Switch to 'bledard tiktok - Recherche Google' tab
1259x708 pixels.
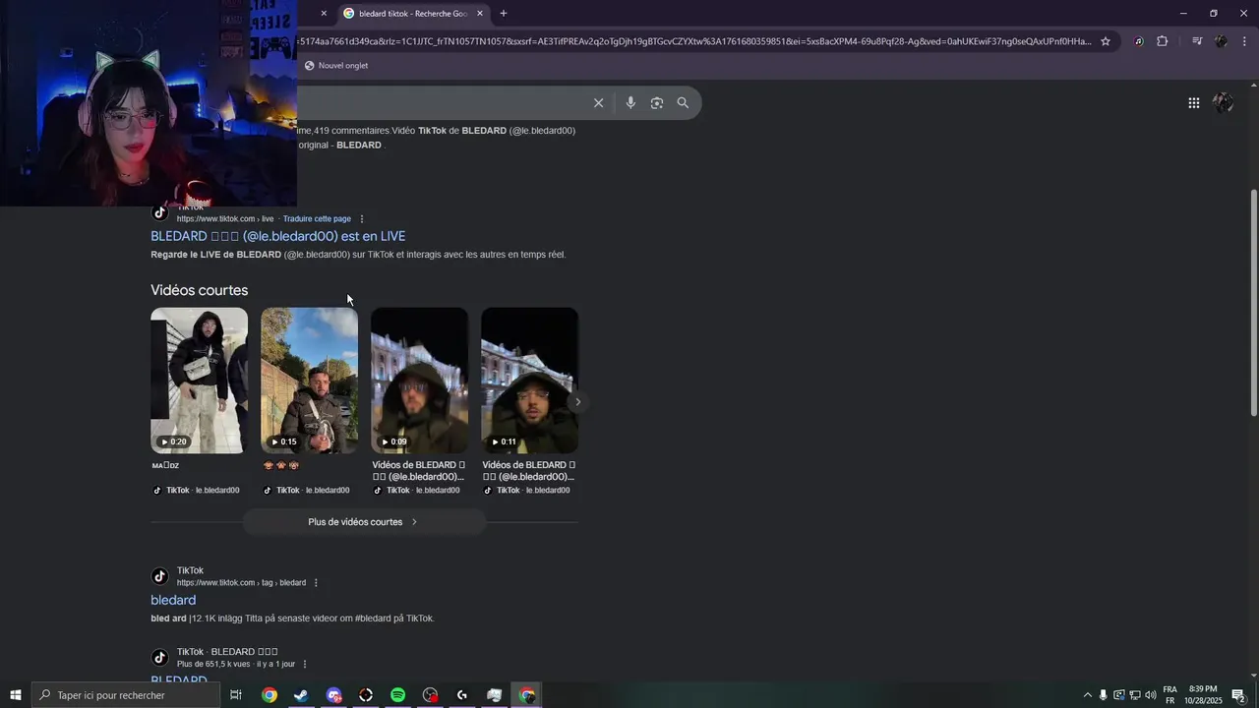(413, 14)
